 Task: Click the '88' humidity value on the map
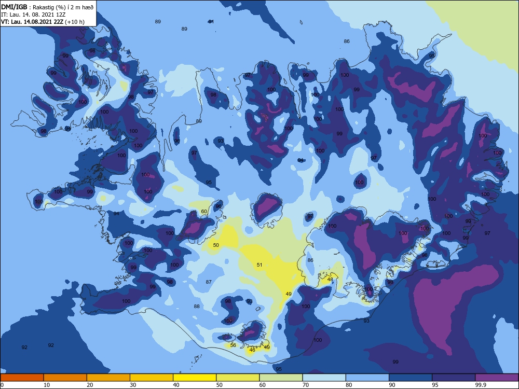[197, 307]
